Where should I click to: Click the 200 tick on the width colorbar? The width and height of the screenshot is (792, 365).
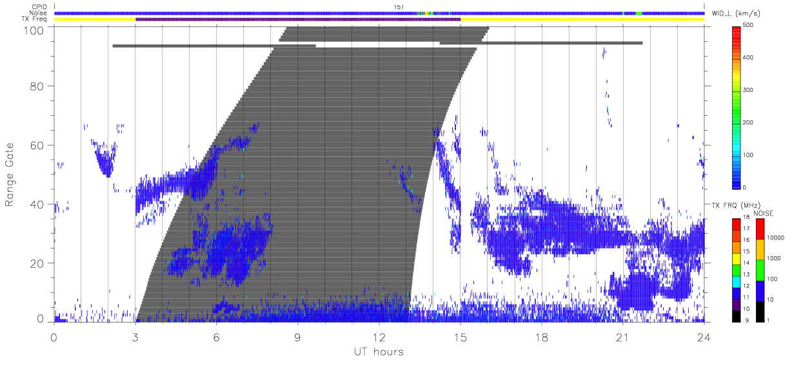[749, 122]
